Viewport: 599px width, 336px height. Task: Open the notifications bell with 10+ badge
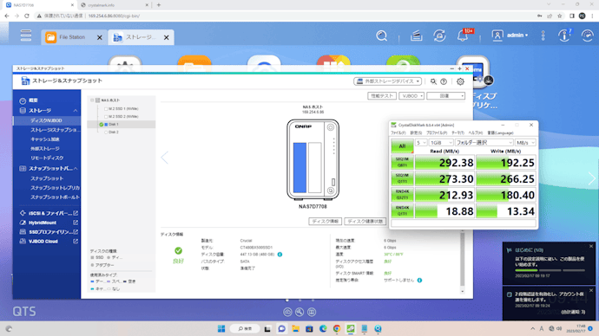[x=463, y=36]
